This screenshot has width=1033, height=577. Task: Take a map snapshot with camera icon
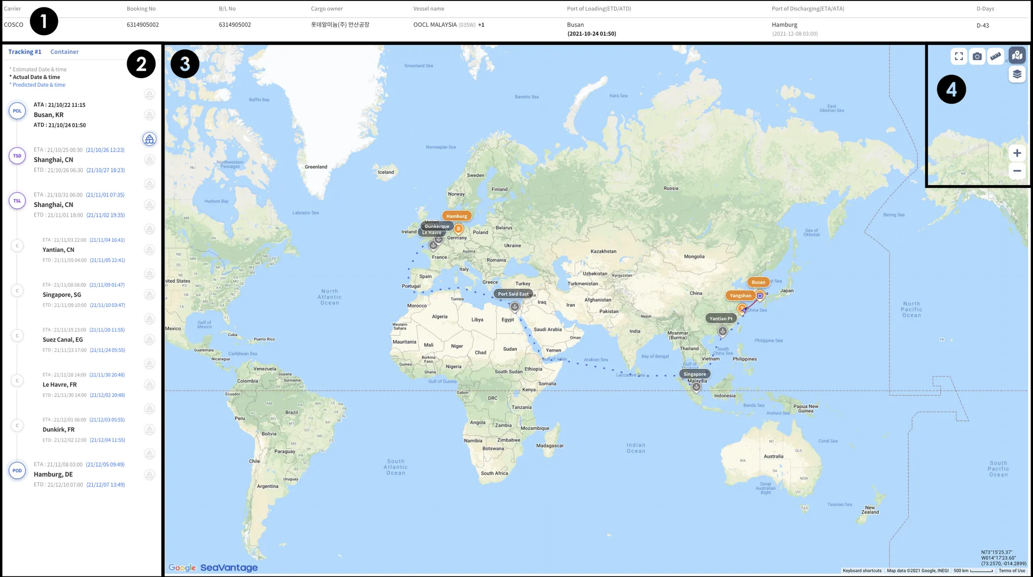[977, 56]
